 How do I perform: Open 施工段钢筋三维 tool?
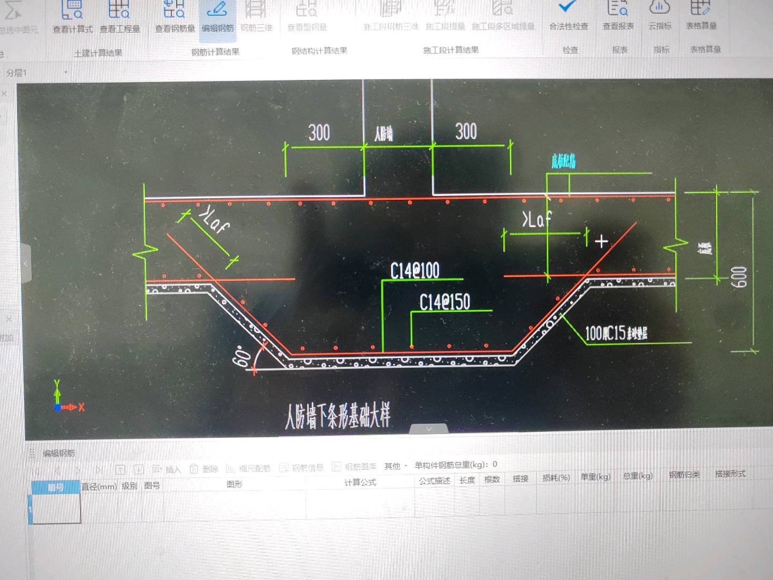click(x=391, y=16)
